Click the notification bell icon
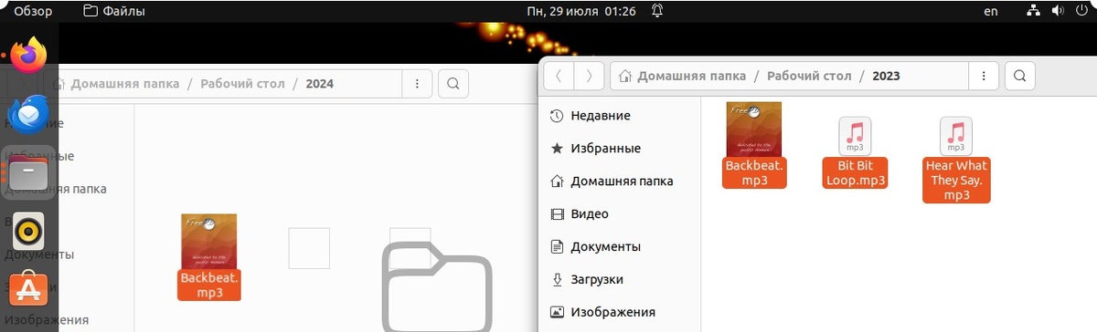 click(657, 11)
